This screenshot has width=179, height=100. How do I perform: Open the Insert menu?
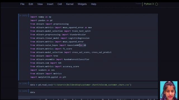[50, 4]
